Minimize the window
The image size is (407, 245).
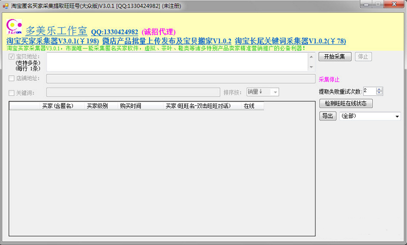(x=366, y=4)
